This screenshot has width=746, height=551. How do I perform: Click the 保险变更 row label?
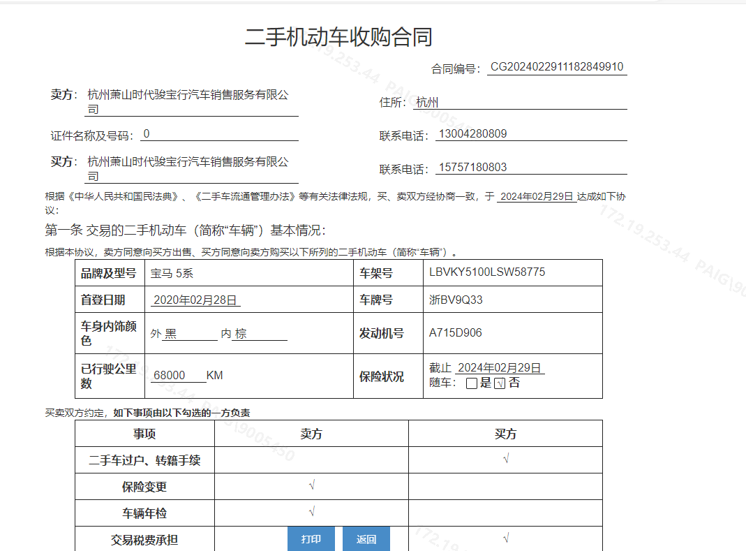tap(144, 487)
